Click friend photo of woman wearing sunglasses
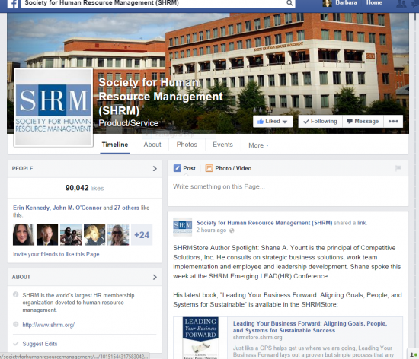The image size is (419, 359). coord(118,235)
